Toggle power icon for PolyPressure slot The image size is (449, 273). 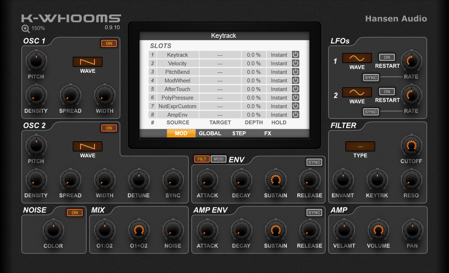pyautogui.click(x=296, y=97)
